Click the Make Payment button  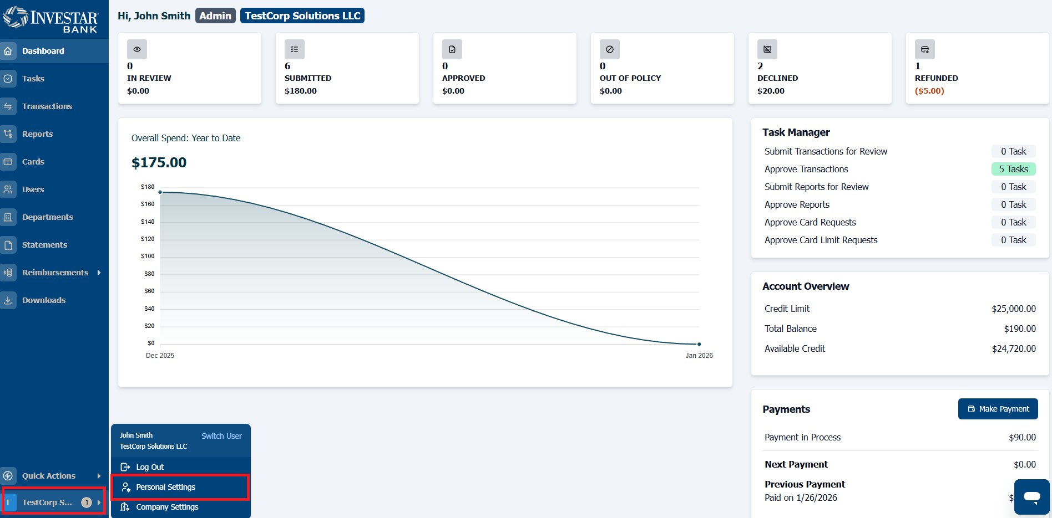[x=998, y=409]
